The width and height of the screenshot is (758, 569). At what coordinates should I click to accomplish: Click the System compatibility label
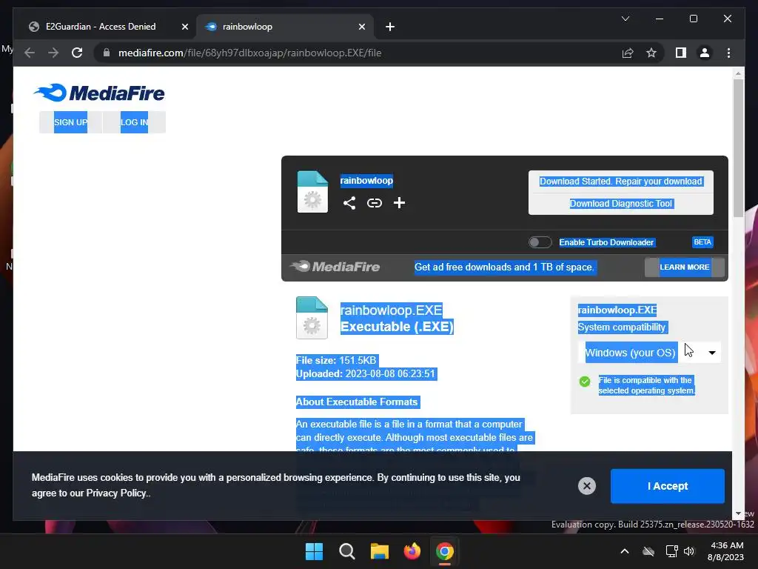622,327
